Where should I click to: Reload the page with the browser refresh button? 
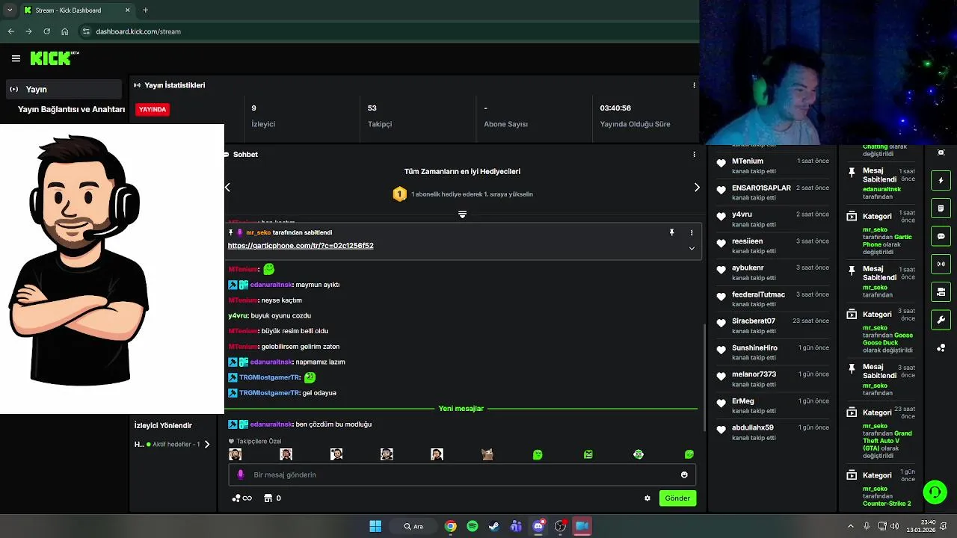pos(46,31)
